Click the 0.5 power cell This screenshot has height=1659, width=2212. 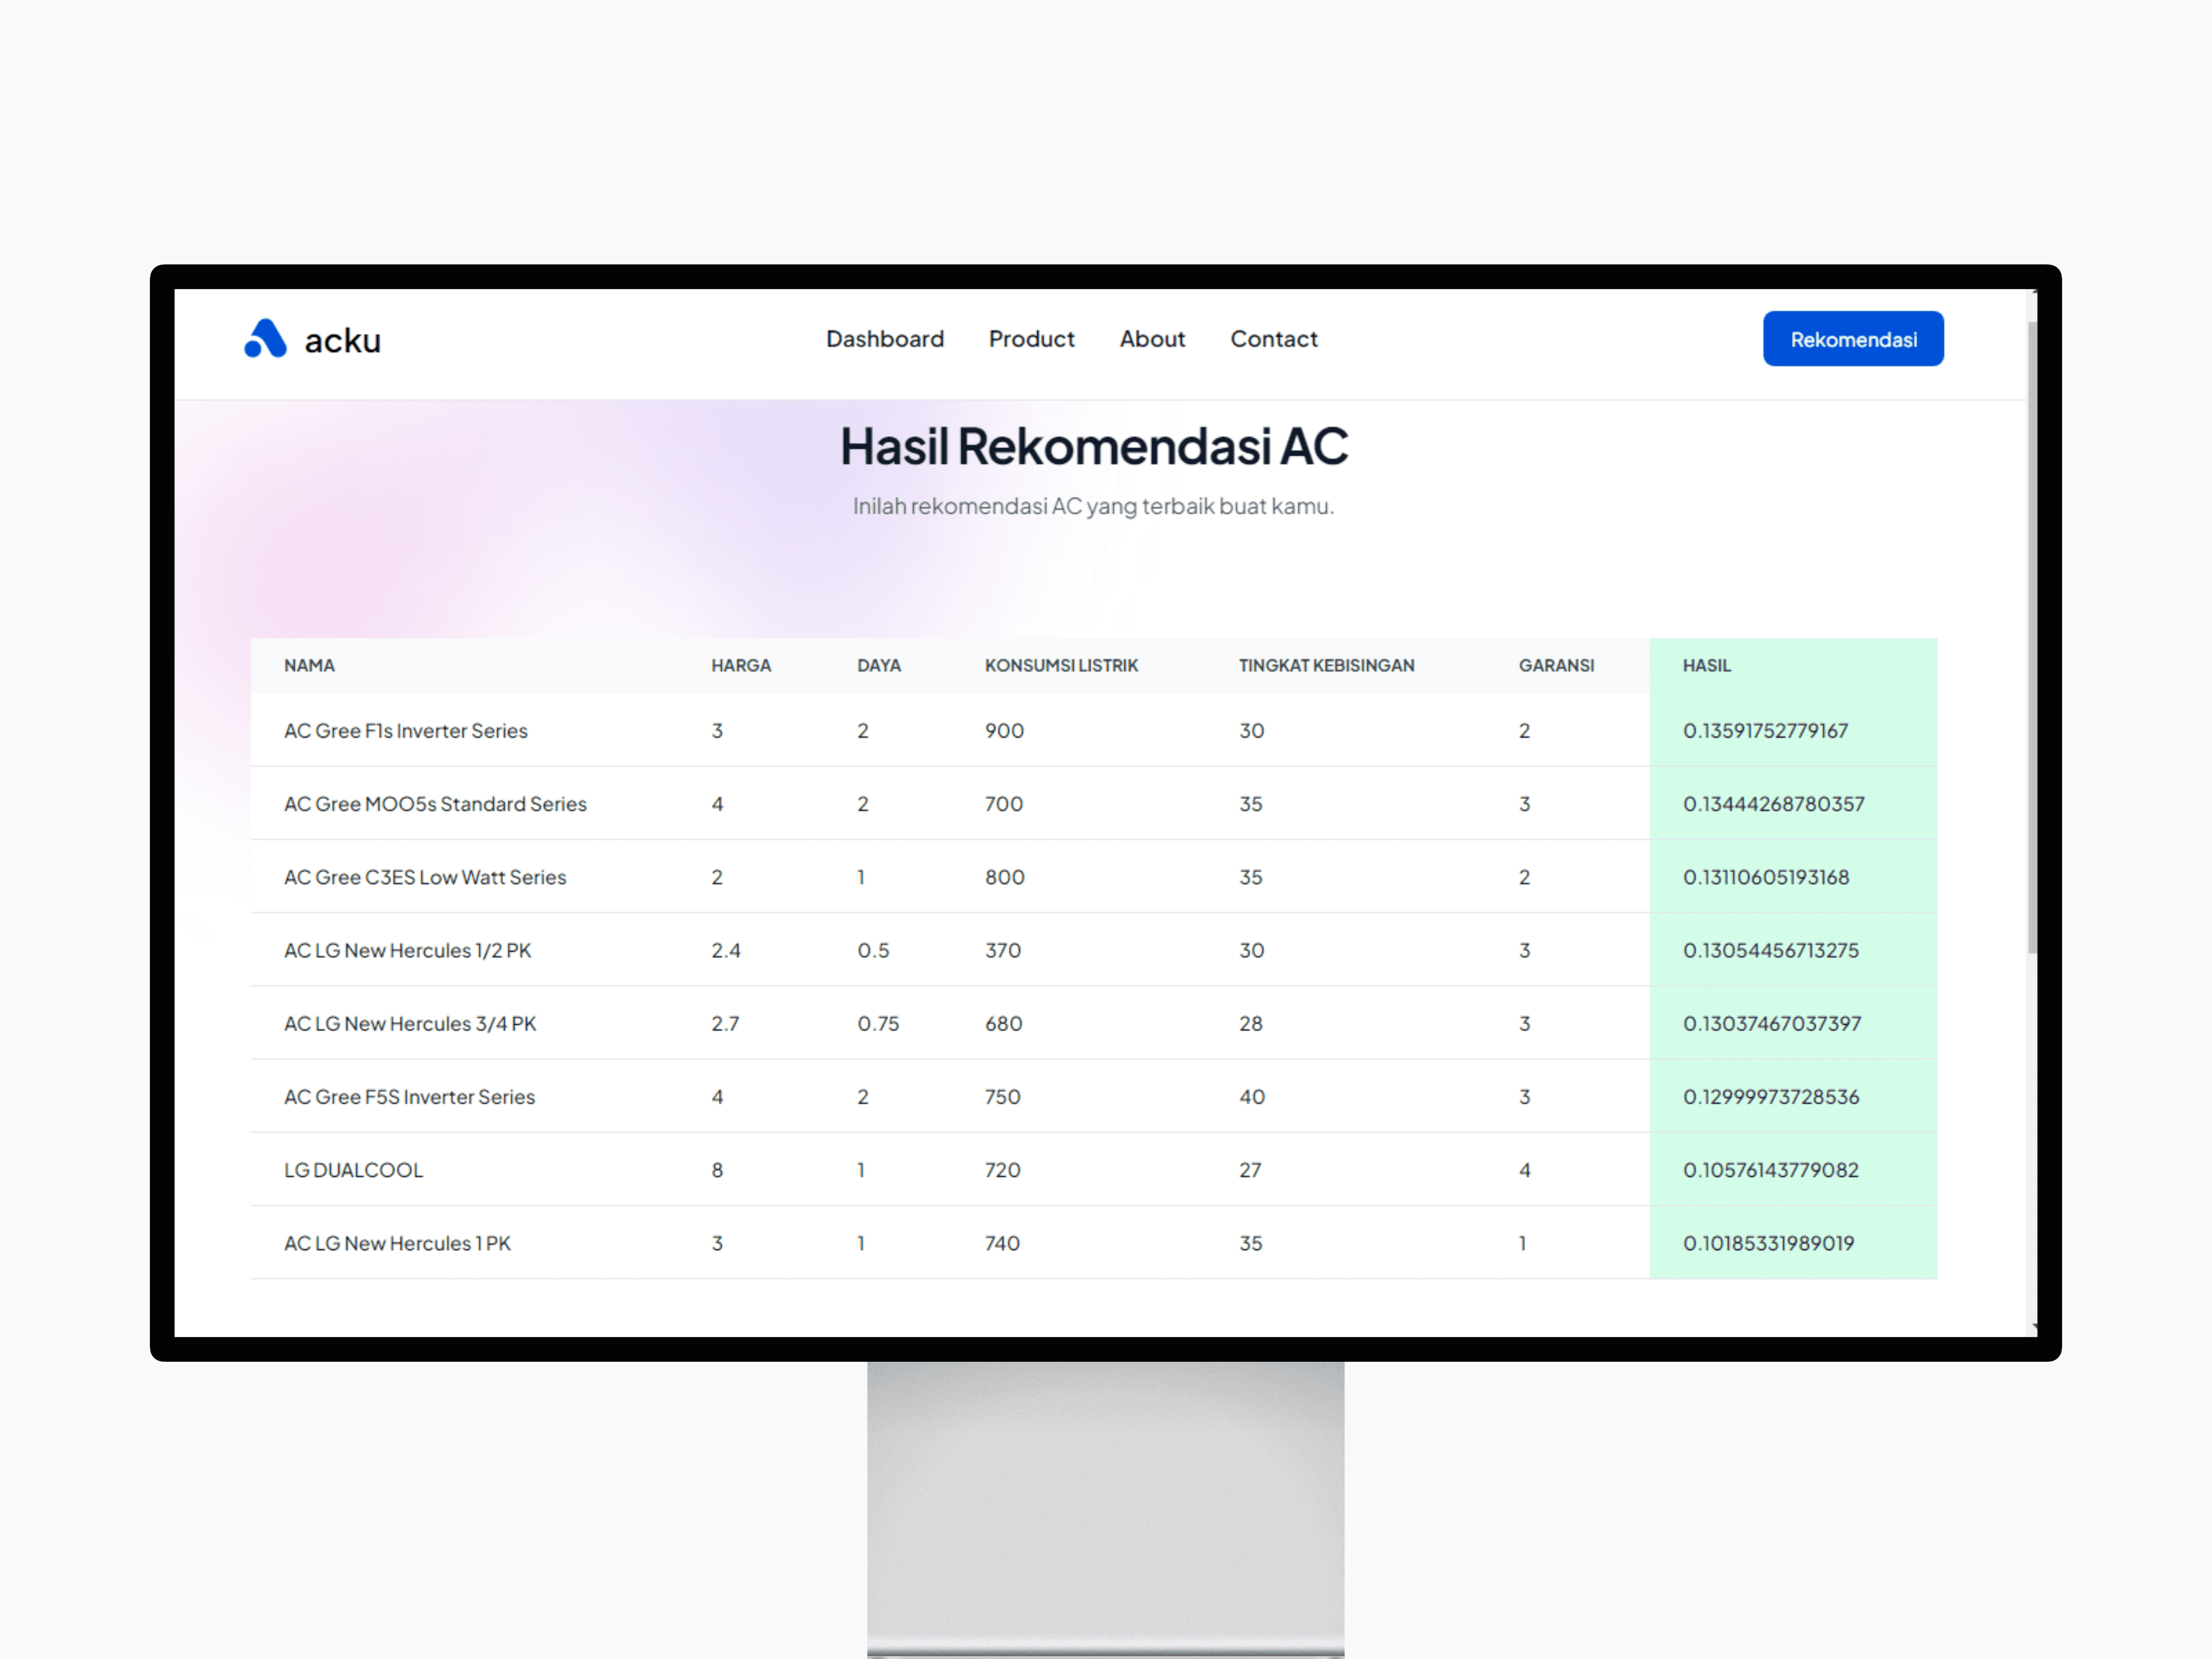pyautogui.click(x=873, y=951)
